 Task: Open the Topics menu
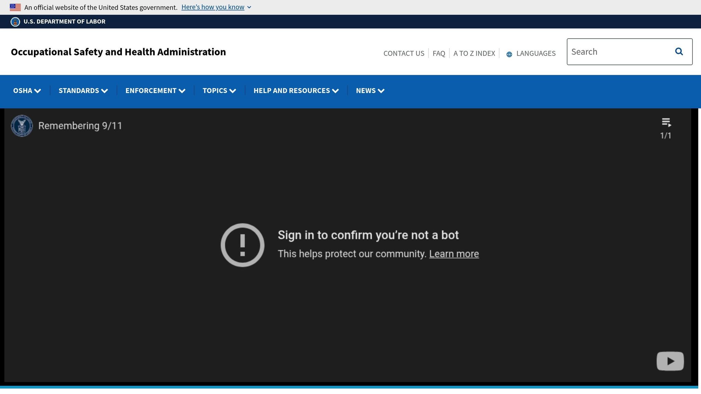coord(219,91)
